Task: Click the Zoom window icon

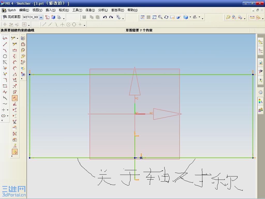Action: [154, 17]
